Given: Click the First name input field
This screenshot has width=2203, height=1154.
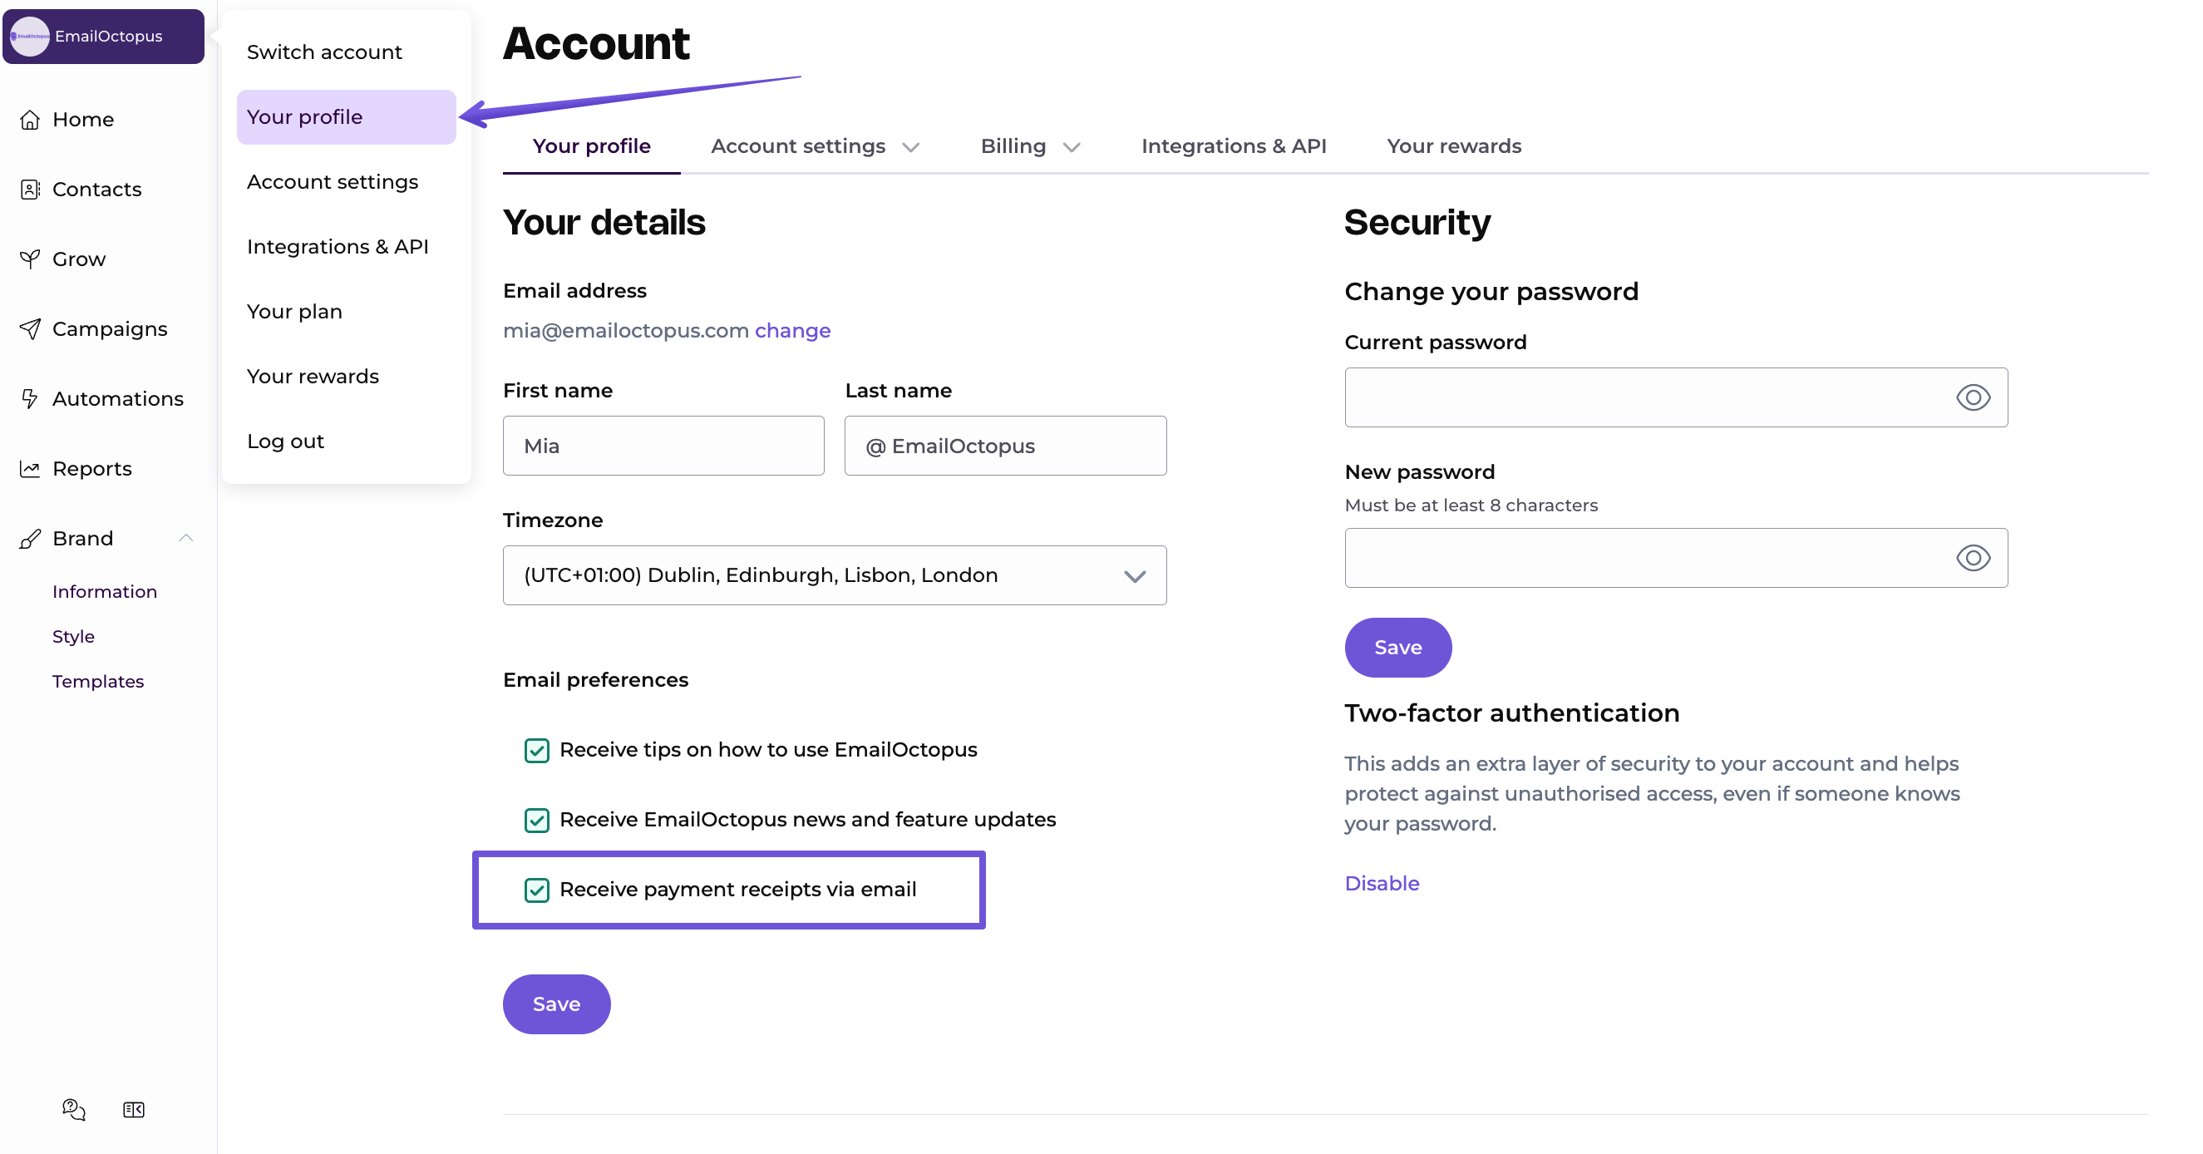Looking at the screenshot, I should pyautogui.click(x=663, y=446).
